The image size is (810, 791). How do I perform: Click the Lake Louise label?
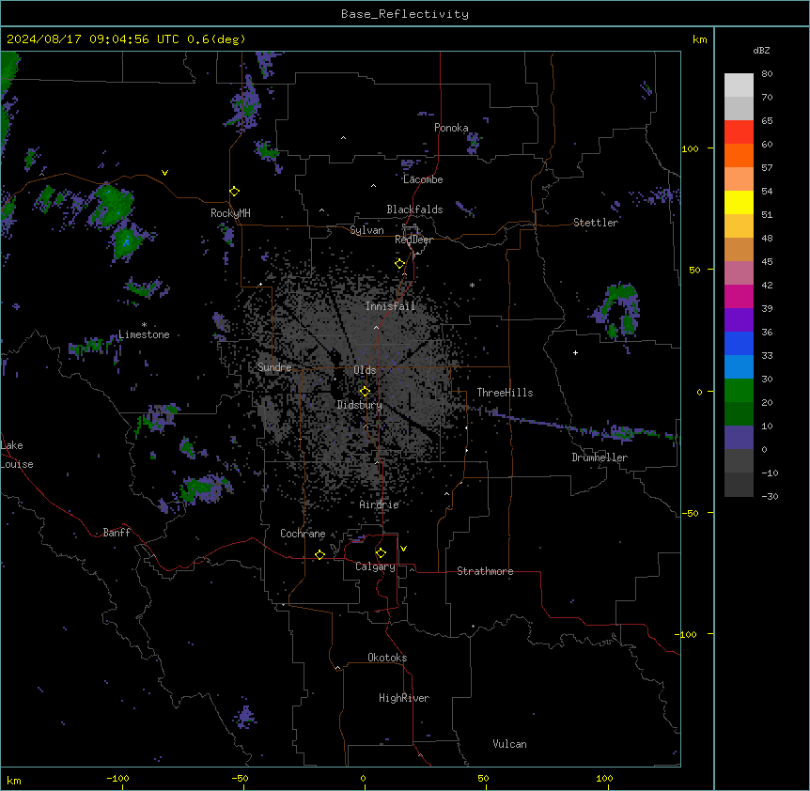tap(17, 455)
